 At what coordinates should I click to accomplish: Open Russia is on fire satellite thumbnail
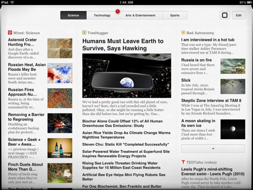233,66
